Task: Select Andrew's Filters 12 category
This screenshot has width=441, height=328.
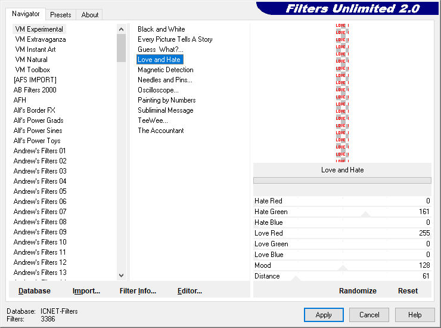Action: click(40, 262)
